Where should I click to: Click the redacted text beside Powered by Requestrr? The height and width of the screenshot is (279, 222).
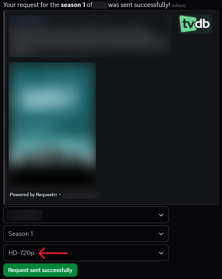tap(81, 195)
